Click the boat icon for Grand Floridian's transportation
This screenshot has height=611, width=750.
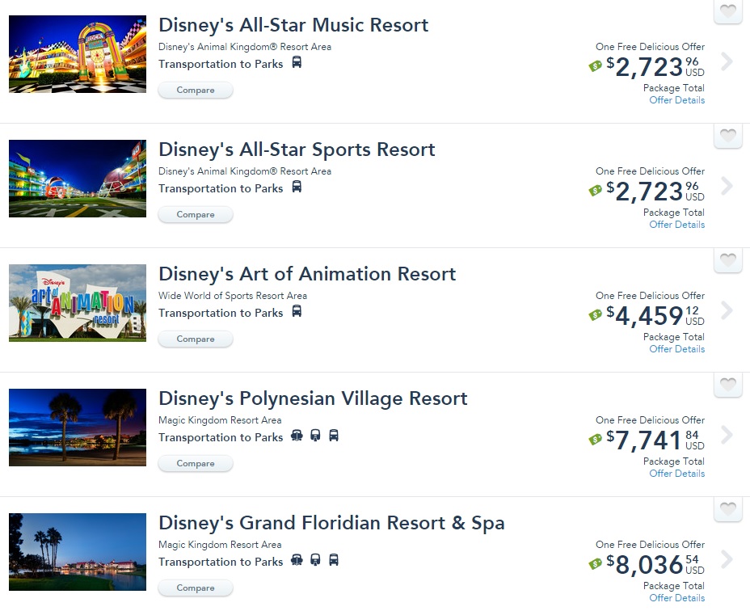pos(297,562)
